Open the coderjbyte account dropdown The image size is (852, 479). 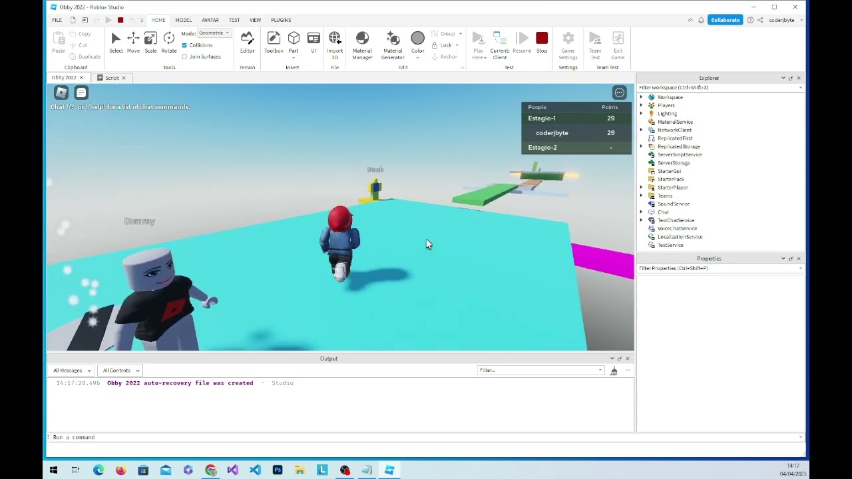[x=785, y=20]
